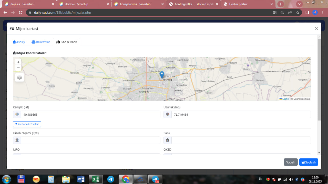The image size is (328, 184).
Task: Click Yopish to close the dialog
Action: click(x=291, y=162)
